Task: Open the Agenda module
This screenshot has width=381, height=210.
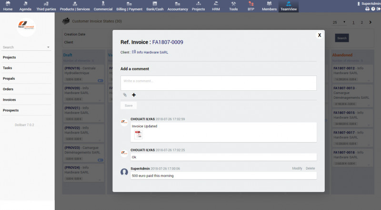Action: coord(25,6)
